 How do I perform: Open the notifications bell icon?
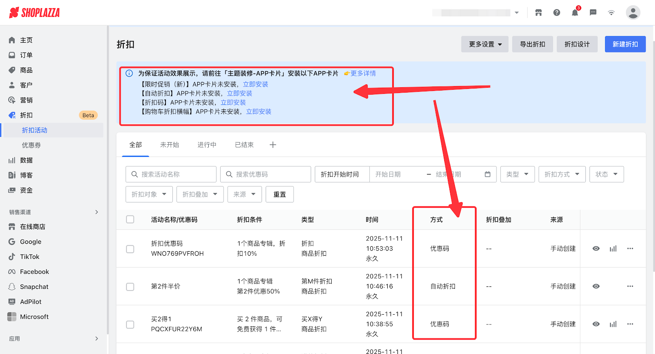(575, 13)
